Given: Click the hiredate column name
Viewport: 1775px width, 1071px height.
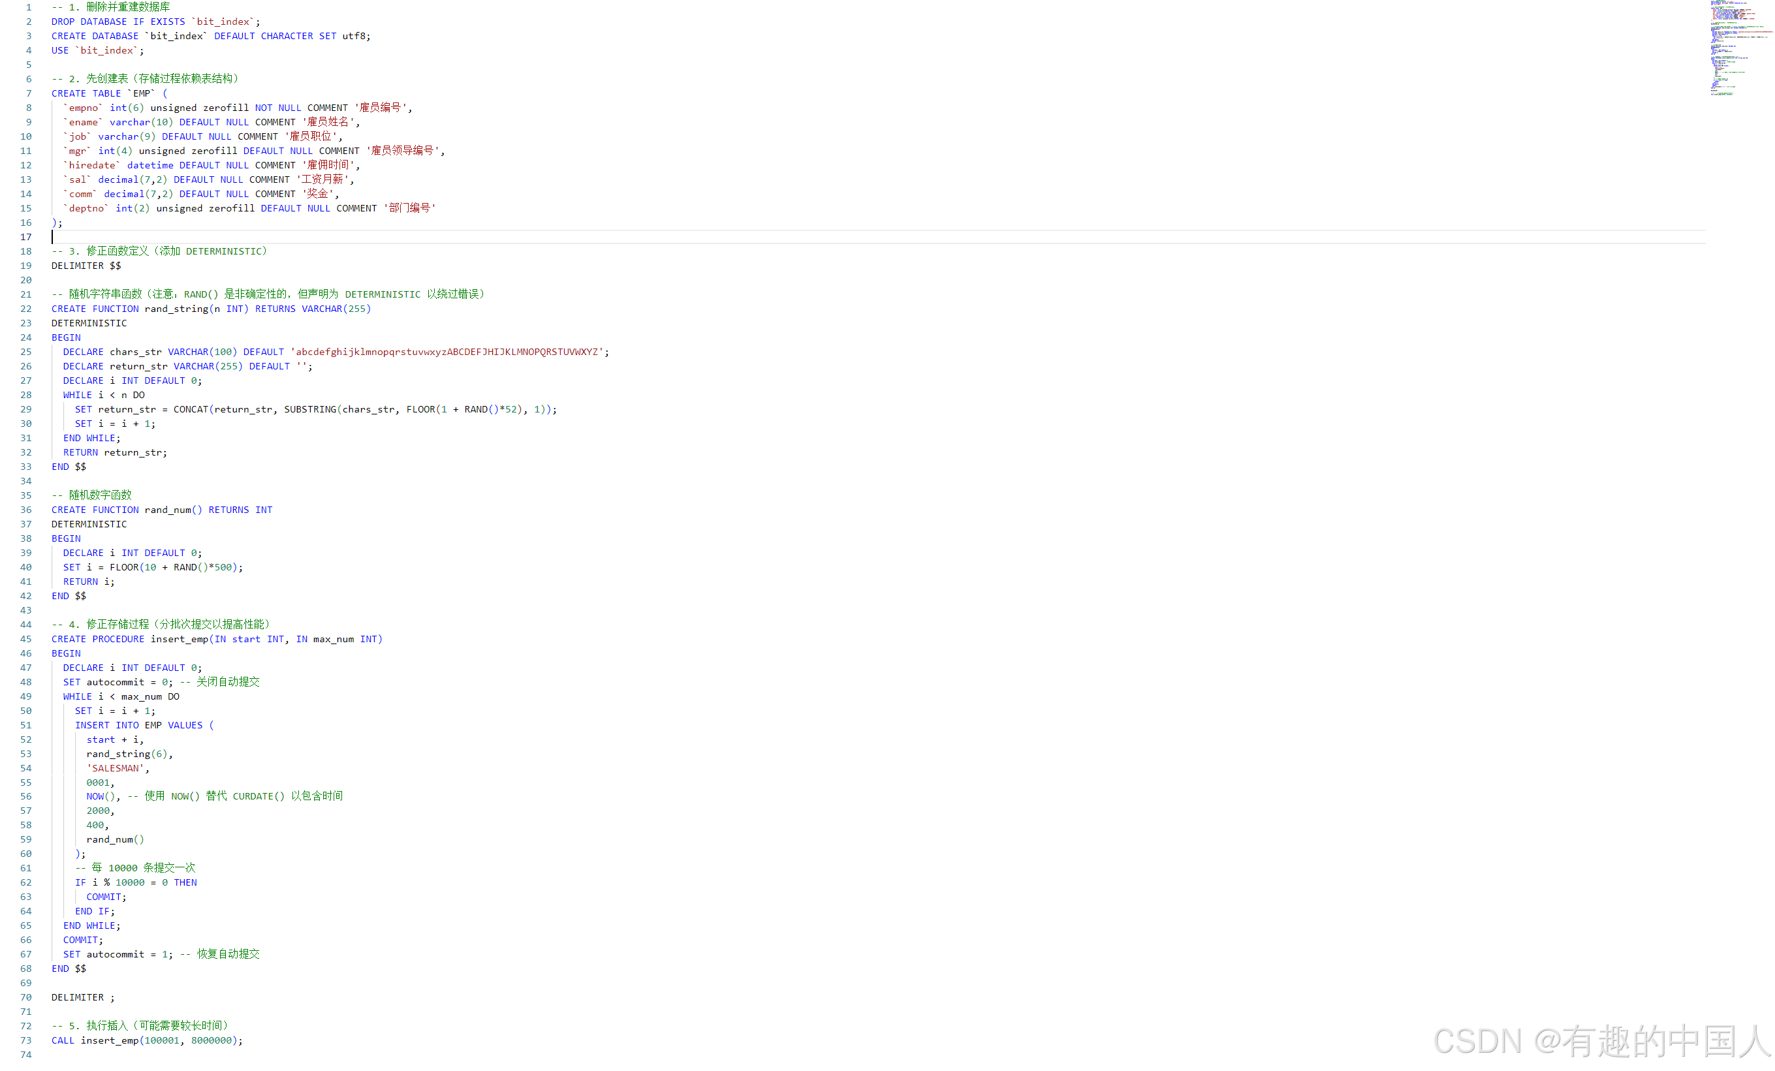Looking at the screenshot, I should [x=91, y=166].
